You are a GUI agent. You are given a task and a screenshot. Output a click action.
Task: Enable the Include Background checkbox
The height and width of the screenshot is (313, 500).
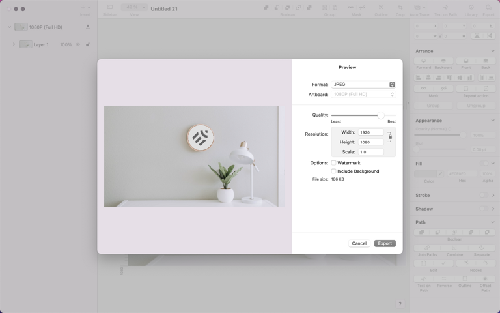pyautogui.click(x=333, y=171)
